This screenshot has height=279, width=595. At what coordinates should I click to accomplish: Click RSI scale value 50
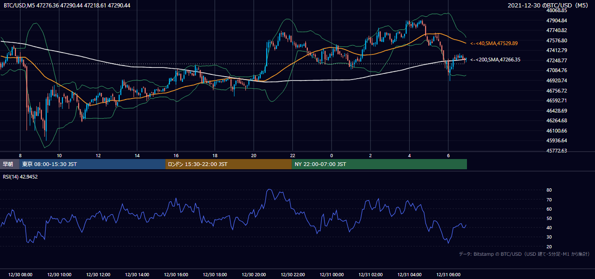click(549, 218)
